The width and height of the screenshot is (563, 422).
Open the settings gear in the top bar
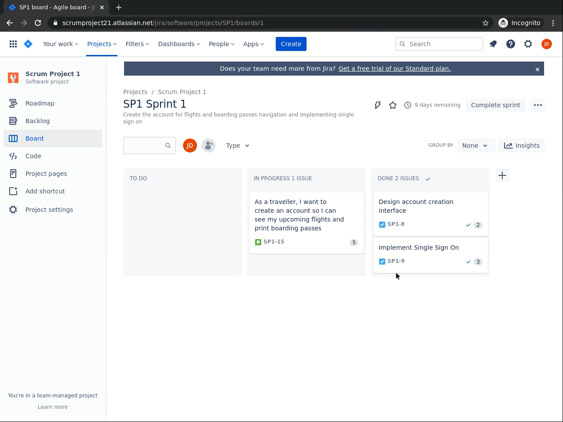[528, 44]
